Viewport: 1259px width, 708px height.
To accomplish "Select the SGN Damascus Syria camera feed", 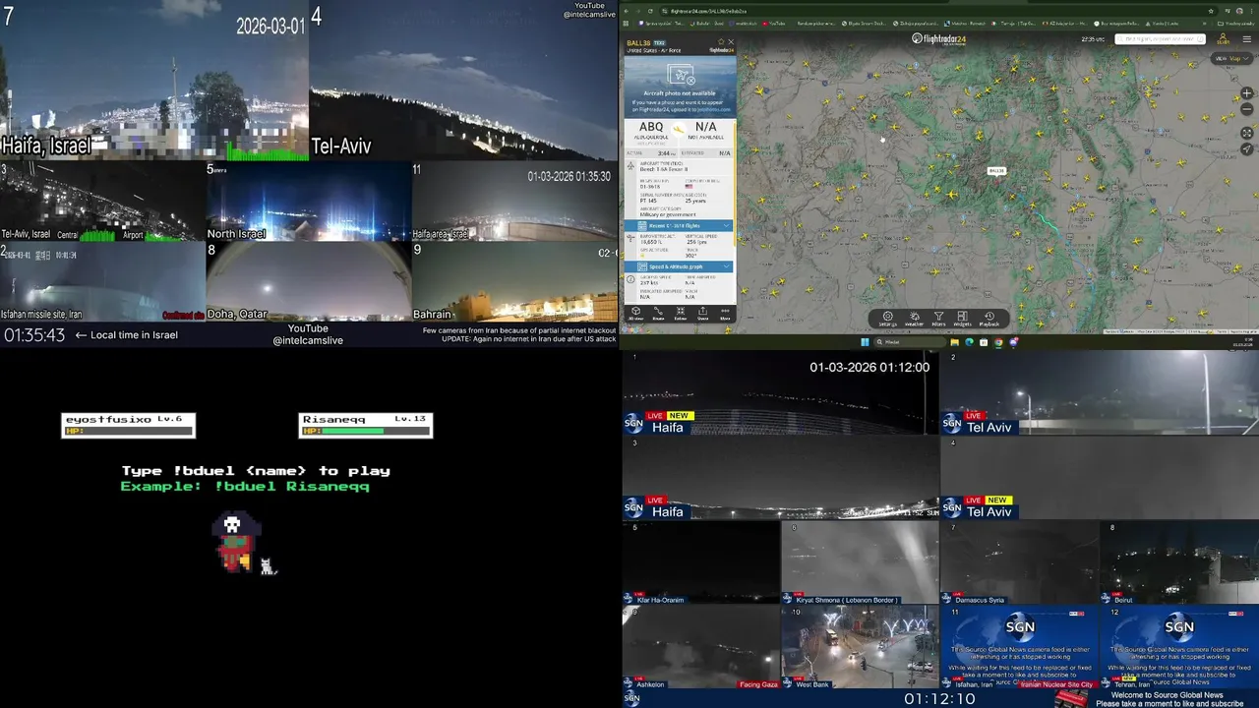I will [x=1019, y=562].
